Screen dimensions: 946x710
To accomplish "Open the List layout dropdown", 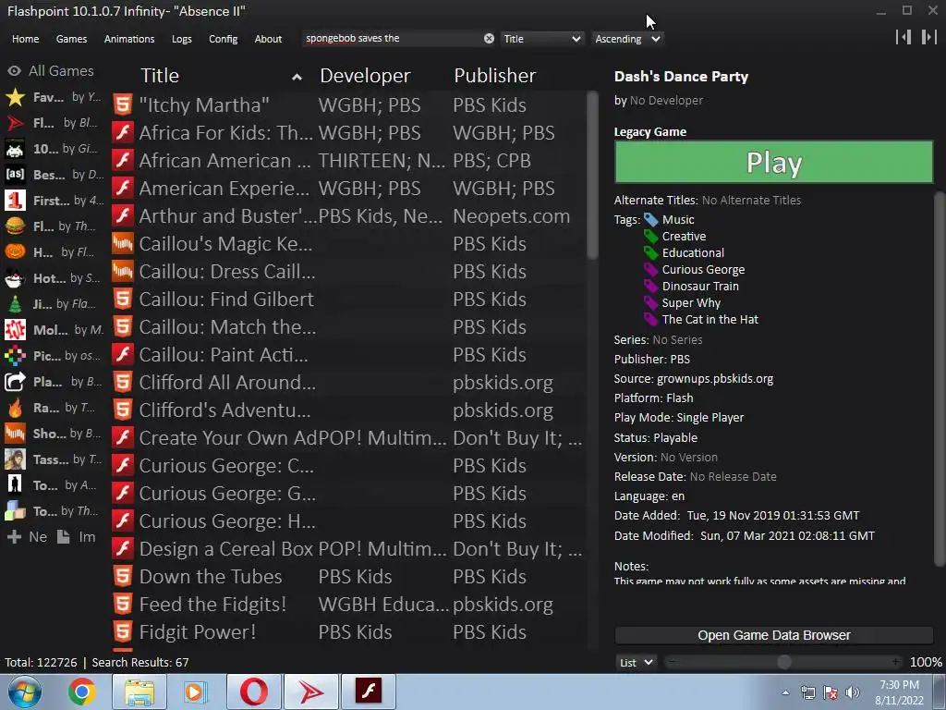I will coord(636,662).
